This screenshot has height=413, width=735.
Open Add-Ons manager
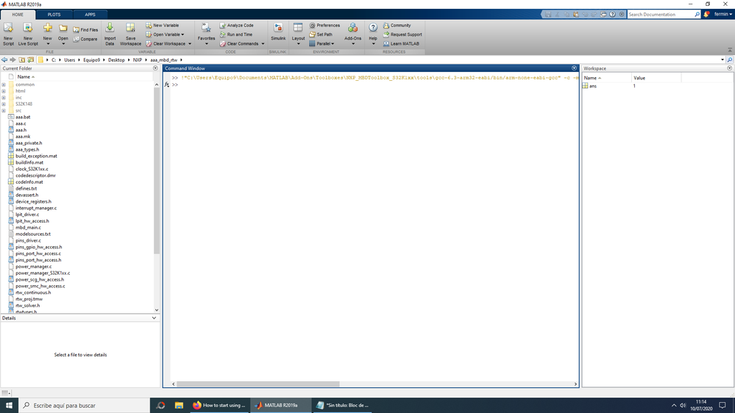tap(353, 35)
